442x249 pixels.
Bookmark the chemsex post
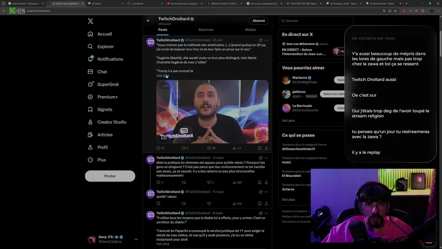(x=259, y=183)
